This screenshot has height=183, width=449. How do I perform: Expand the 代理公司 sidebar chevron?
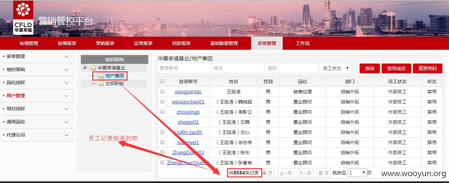point(67,135)
